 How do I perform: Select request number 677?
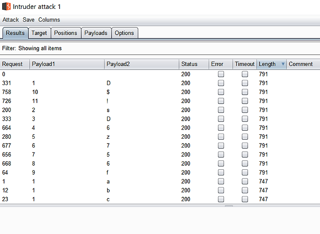click(x=7, y=146)
